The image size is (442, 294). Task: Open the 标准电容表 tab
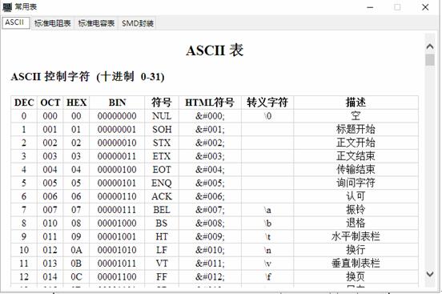tap(96, 23)
